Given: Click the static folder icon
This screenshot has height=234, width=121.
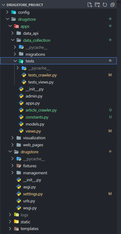Looking at the screenshot, I should coord(16,222).
